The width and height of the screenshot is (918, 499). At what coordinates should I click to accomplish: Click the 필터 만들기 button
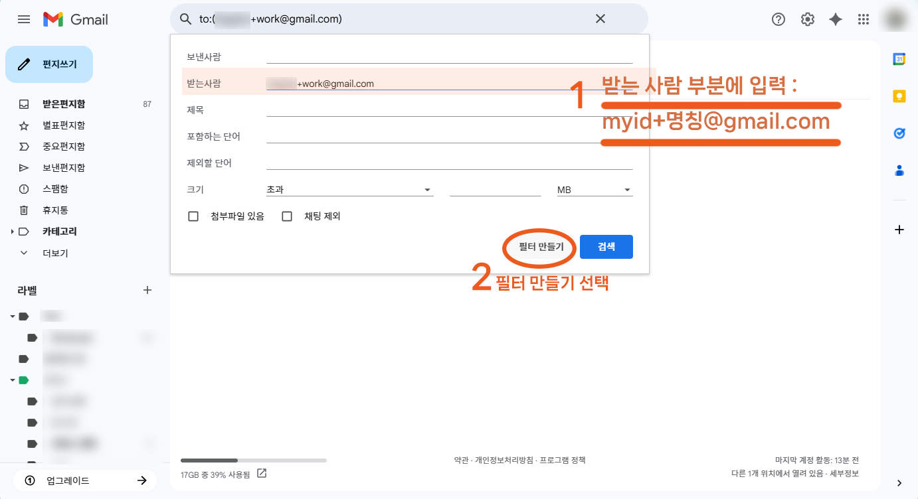point(541,247)
